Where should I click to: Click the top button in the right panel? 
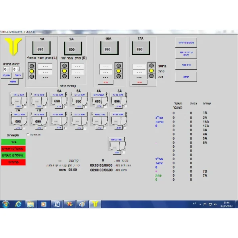(186, 42)
